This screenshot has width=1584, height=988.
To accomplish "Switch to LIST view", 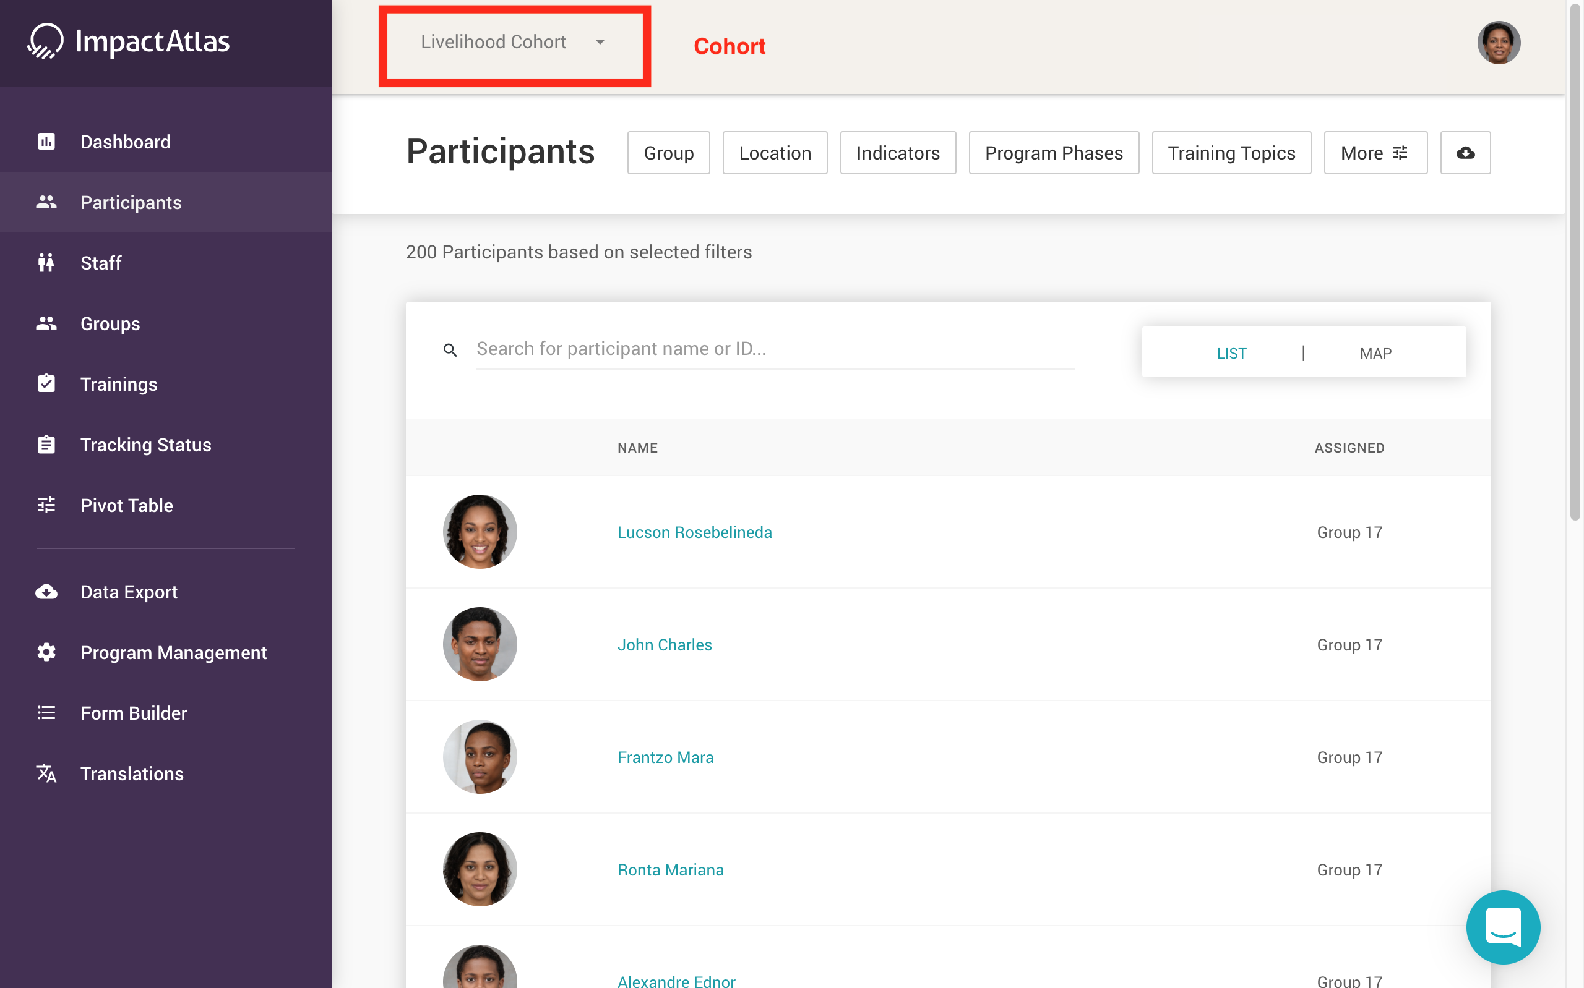I will point(1231,354).
